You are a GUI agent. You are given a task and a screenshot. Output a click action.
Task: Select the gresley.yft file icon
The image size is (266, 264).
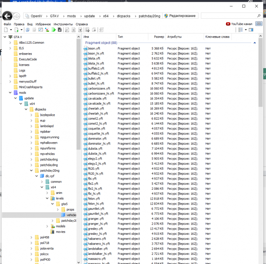tap(85, 229)
